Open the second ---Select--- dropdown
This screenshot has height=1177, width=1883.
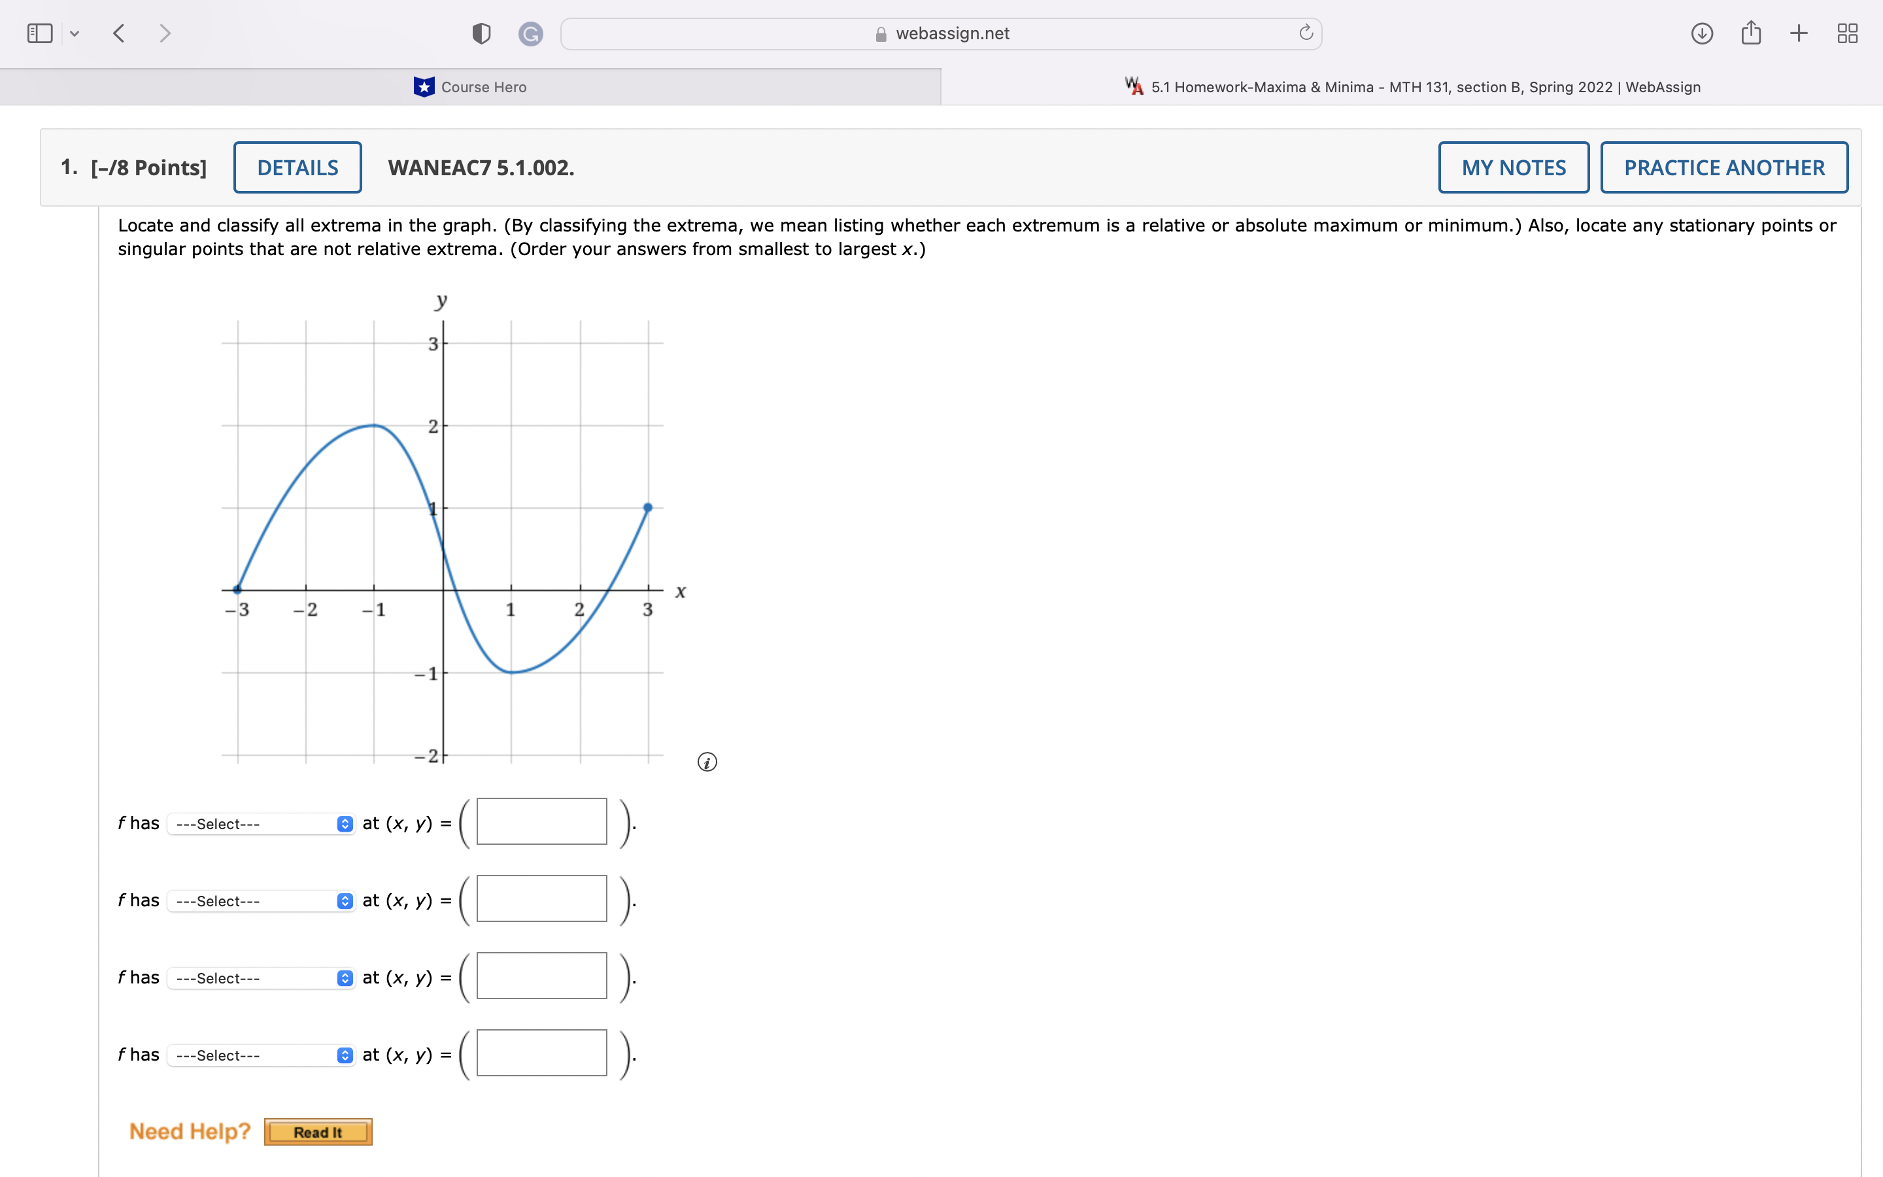(260, 900)
